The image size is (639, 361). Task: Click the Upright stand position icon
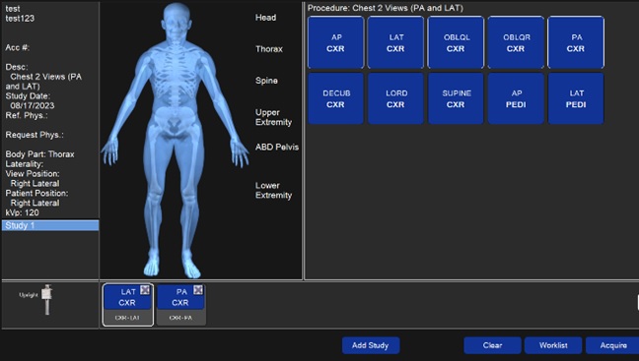pos(47,300)
